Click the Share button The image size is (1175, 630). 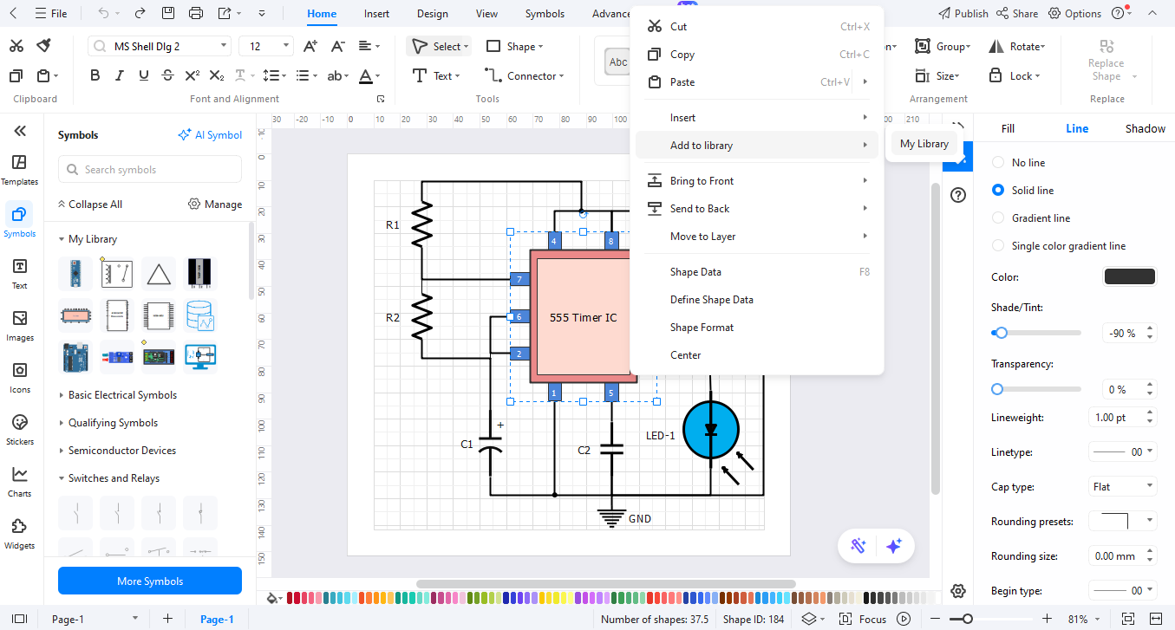pos(1017,14)
